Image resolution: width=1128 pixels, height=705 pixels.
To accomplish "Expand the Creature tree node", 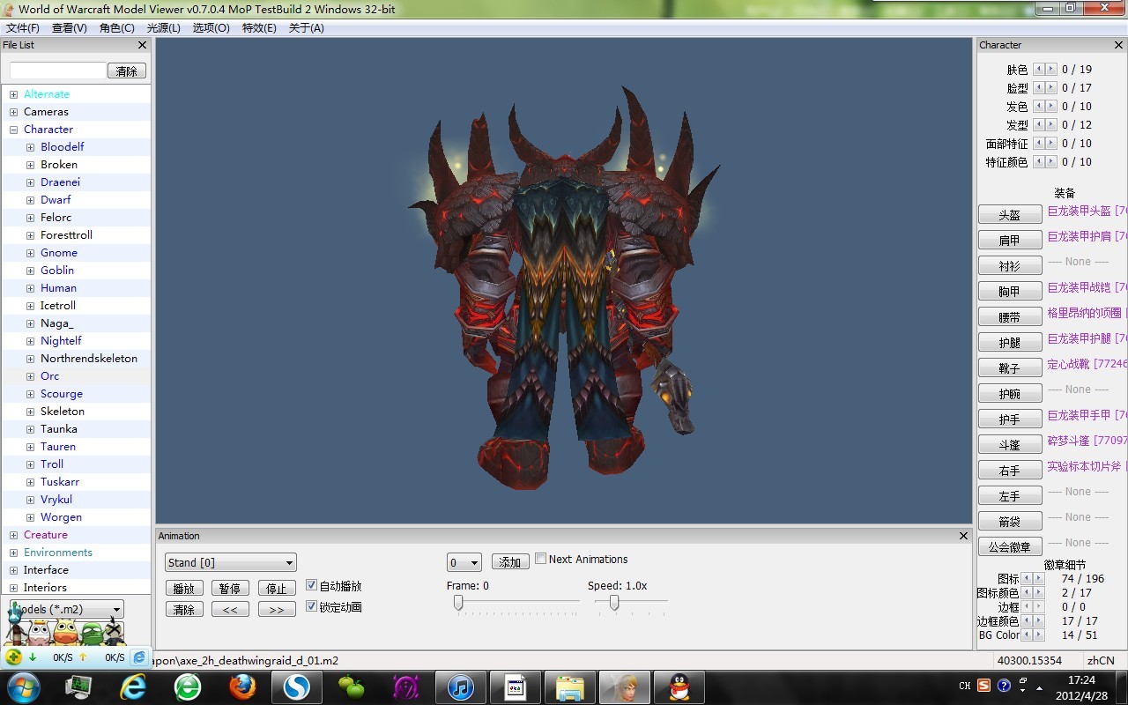I will [14, 535].
